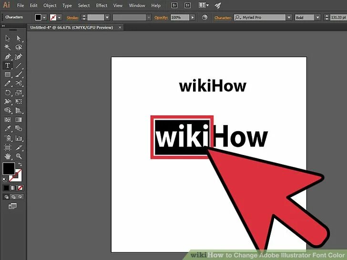Activate the Hand tool
The width and height of the screenshot is (347, 260).
click(x=8, y=156)
